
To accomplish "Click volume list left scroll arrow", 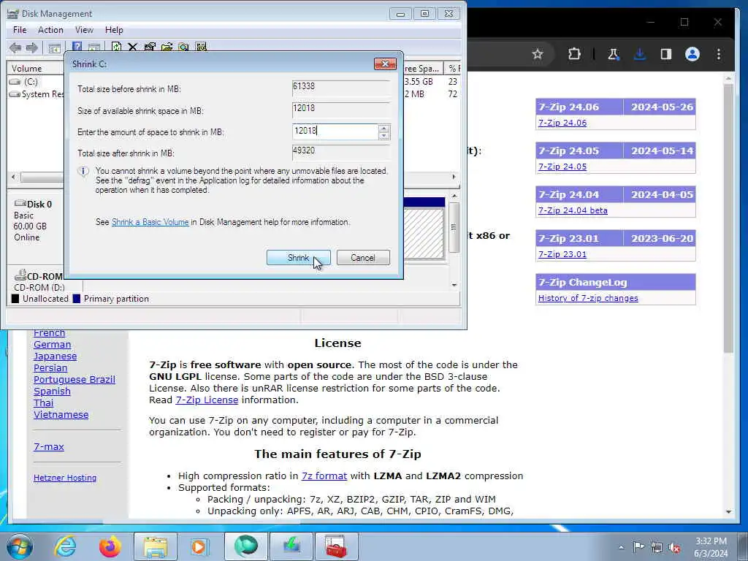I will (x=13, y=177).
